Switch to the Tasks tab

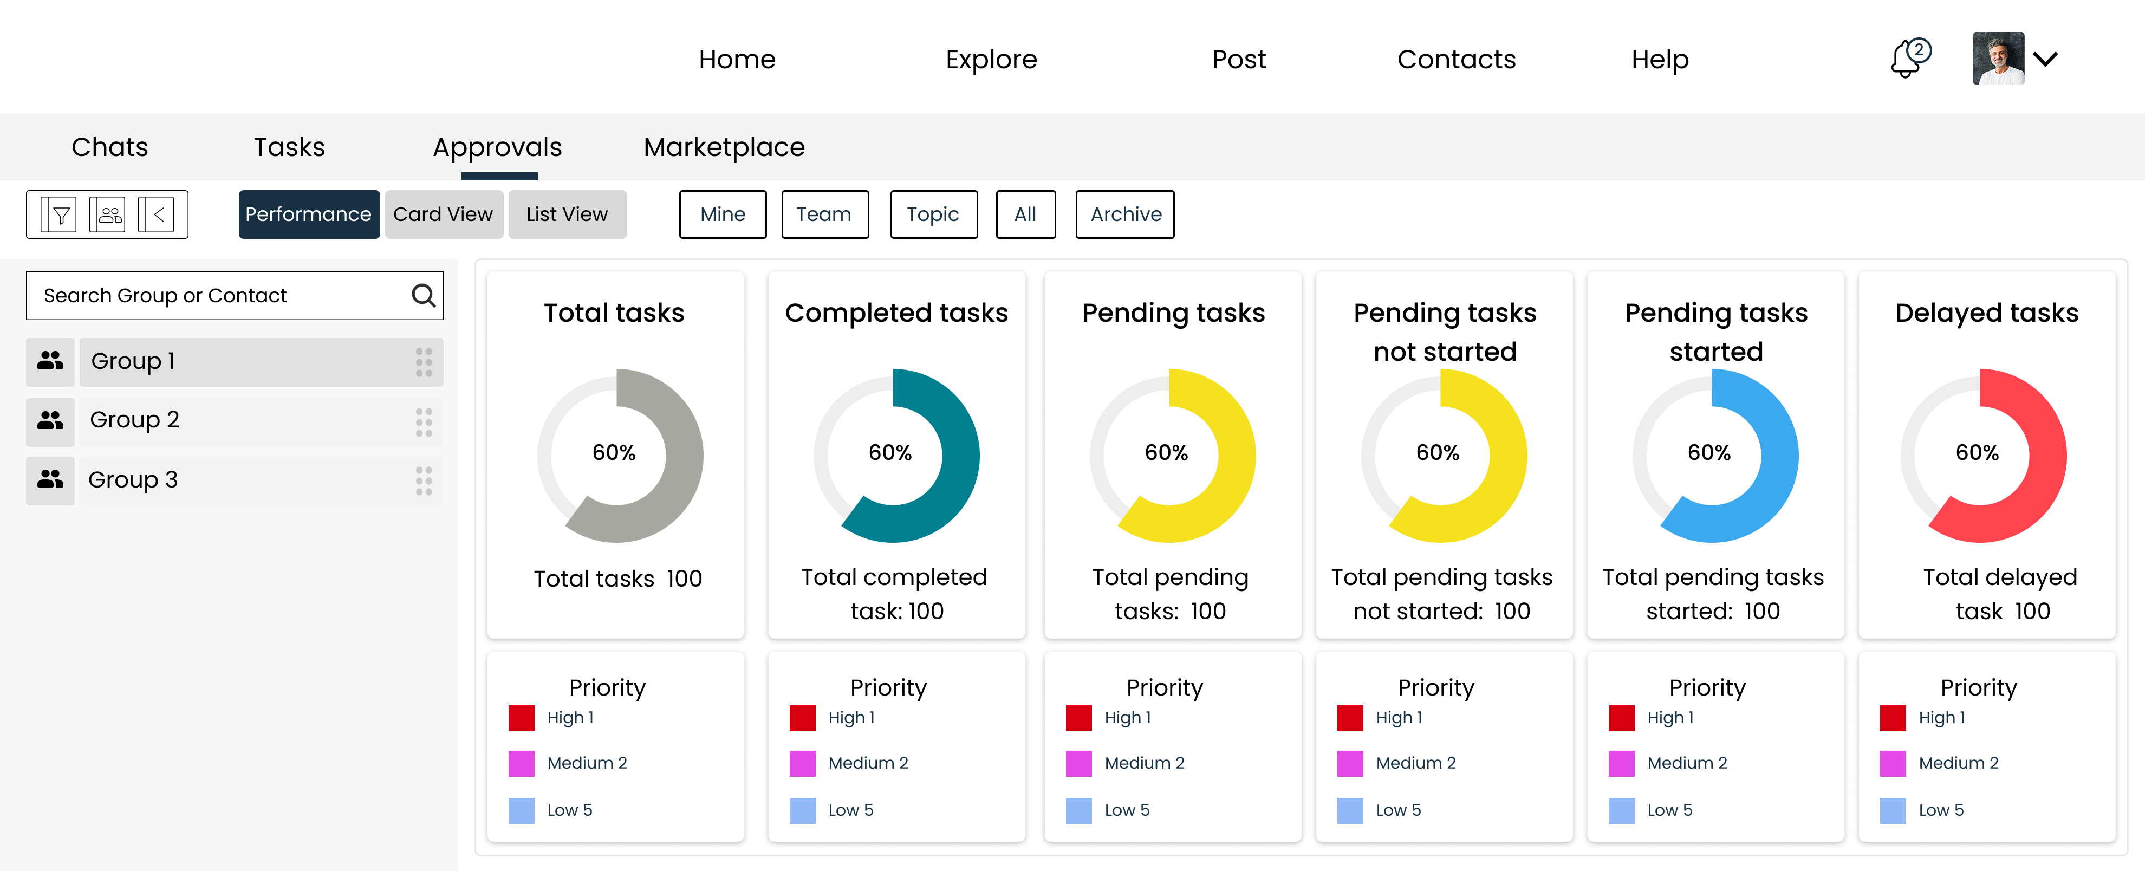point(289,147)
